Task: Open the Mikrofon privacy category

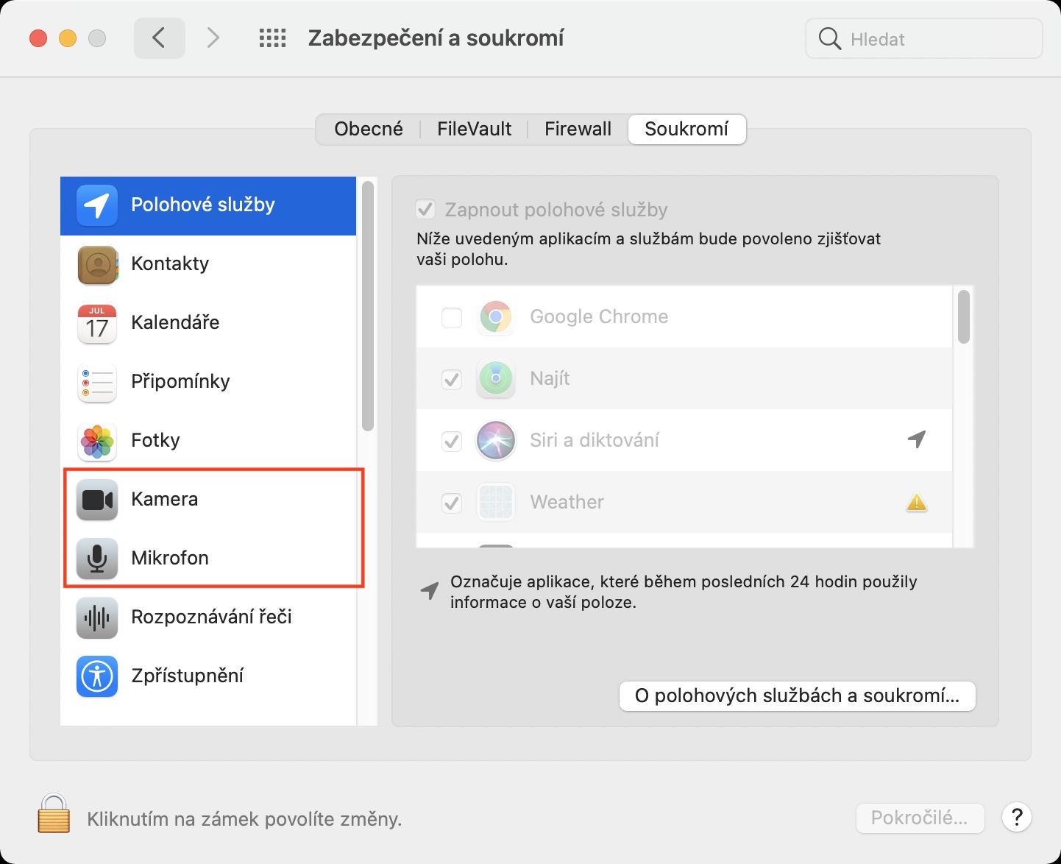Action: click(x=169, y=558)
